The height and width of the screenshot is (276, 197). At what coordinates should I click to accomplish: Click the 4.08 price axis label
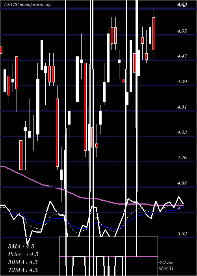[x=182, y=183]
